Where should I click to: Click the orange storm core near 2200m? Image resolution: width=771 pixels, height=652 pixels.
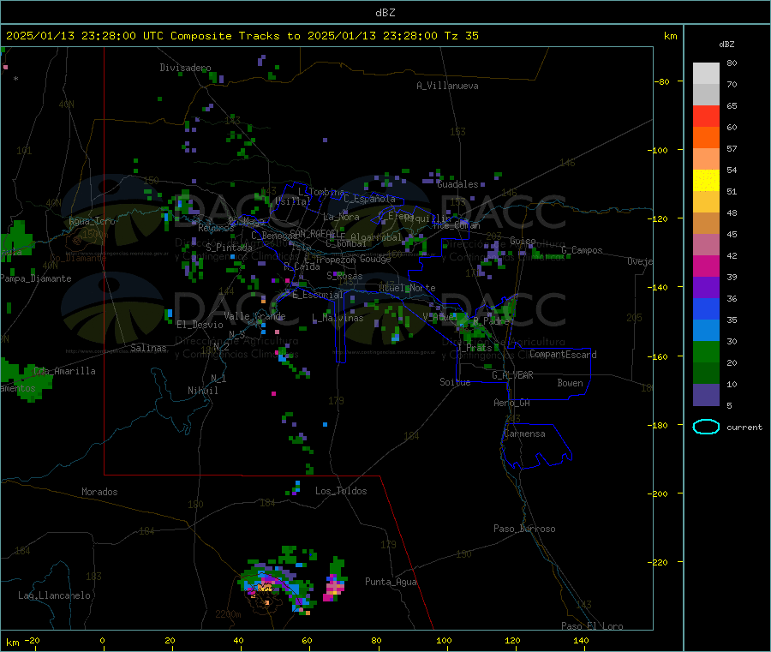pyautogui.click(x=265, y=588)
